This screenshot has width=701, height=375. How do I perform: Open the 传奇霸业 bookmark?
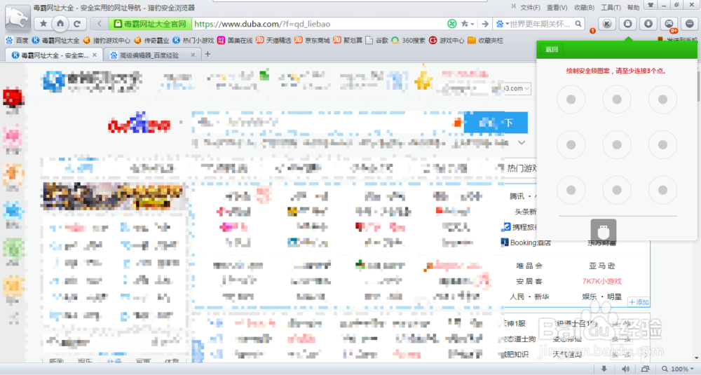[x=151, y=40]
